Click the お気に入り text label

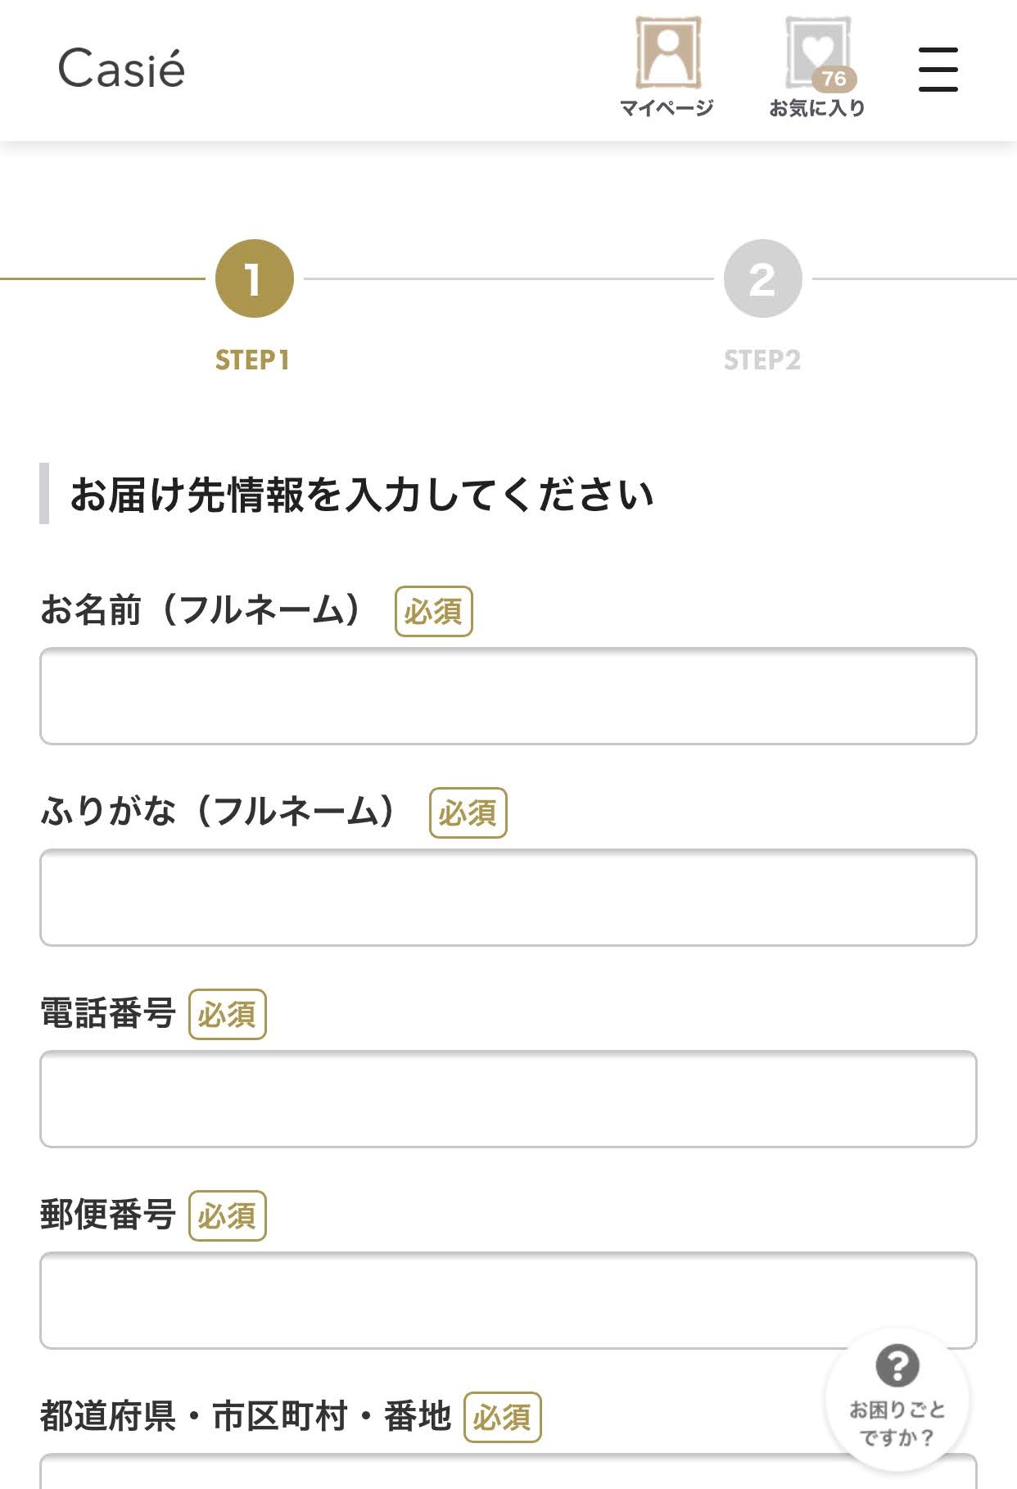pyautogui.click(x=817, y=108)
